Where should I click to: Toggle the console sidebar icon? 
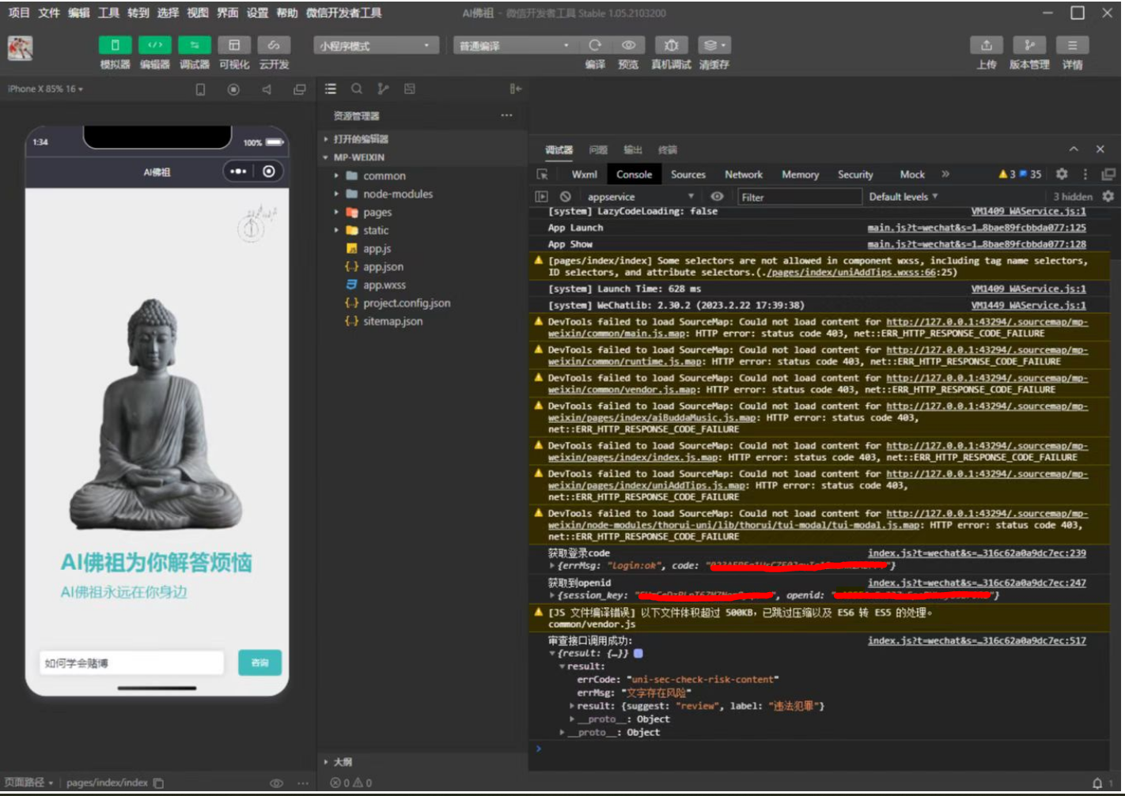coord(542,197)
